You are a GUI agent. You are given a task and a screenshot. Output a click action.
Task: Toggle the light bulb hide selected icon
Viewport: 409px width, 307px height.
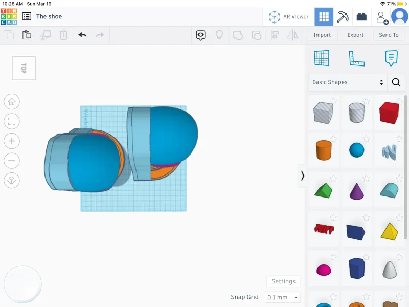(219, 35)
